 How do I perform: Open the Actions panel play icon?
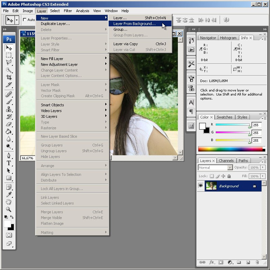point(191,50)
